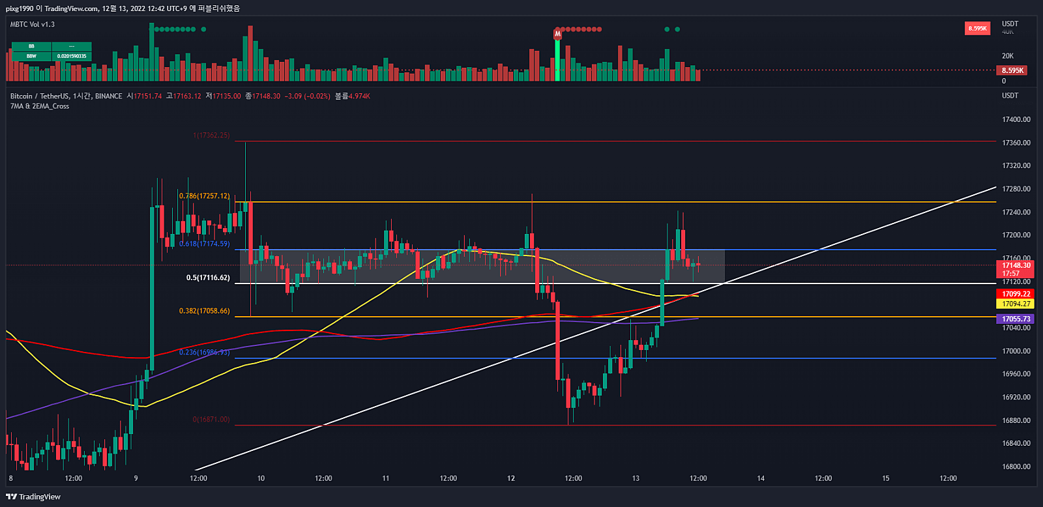Click the close value 종17148.30
Screen dimensions: 1043x507
[x=263, y=96]
